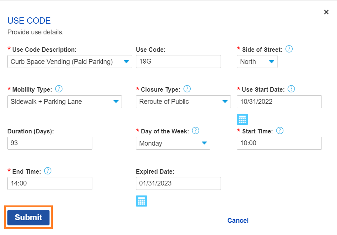This screenshot has width=337, height=235.
Task: Select the Day of the Week dropdown
Action: click(173, 143)
